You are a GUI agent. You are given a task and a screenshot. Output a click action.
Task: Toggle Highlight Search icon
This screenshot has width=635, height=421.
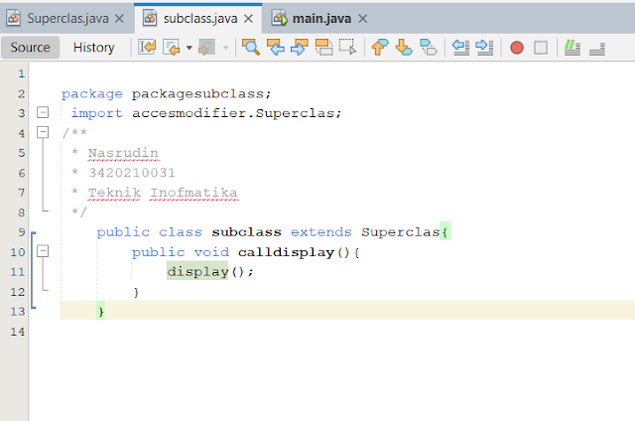tap(324, 48)
